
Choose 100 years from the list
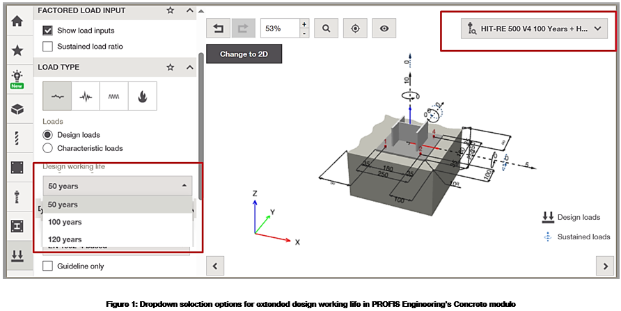pyautogui.click(x=117, y=222)
